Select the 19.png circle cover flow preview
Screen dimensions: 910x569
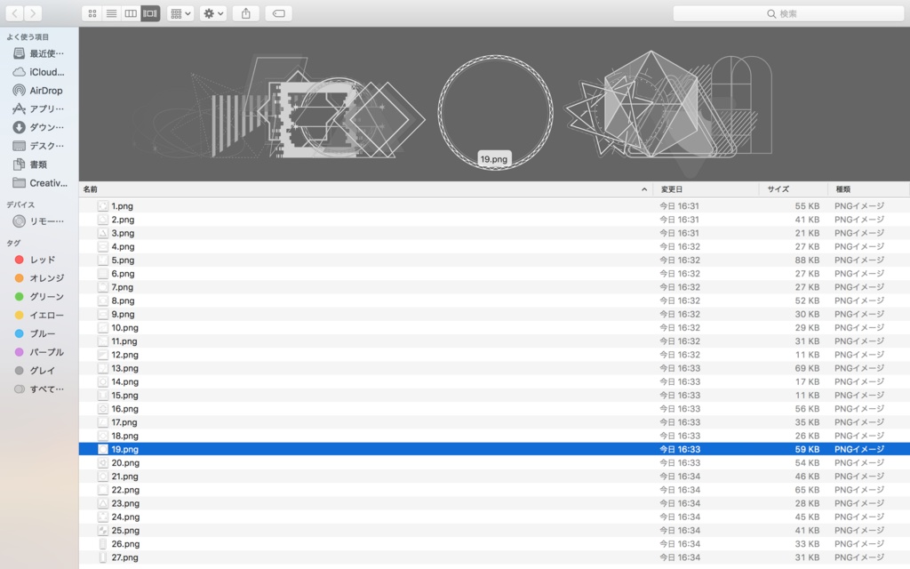coord(495,112)
